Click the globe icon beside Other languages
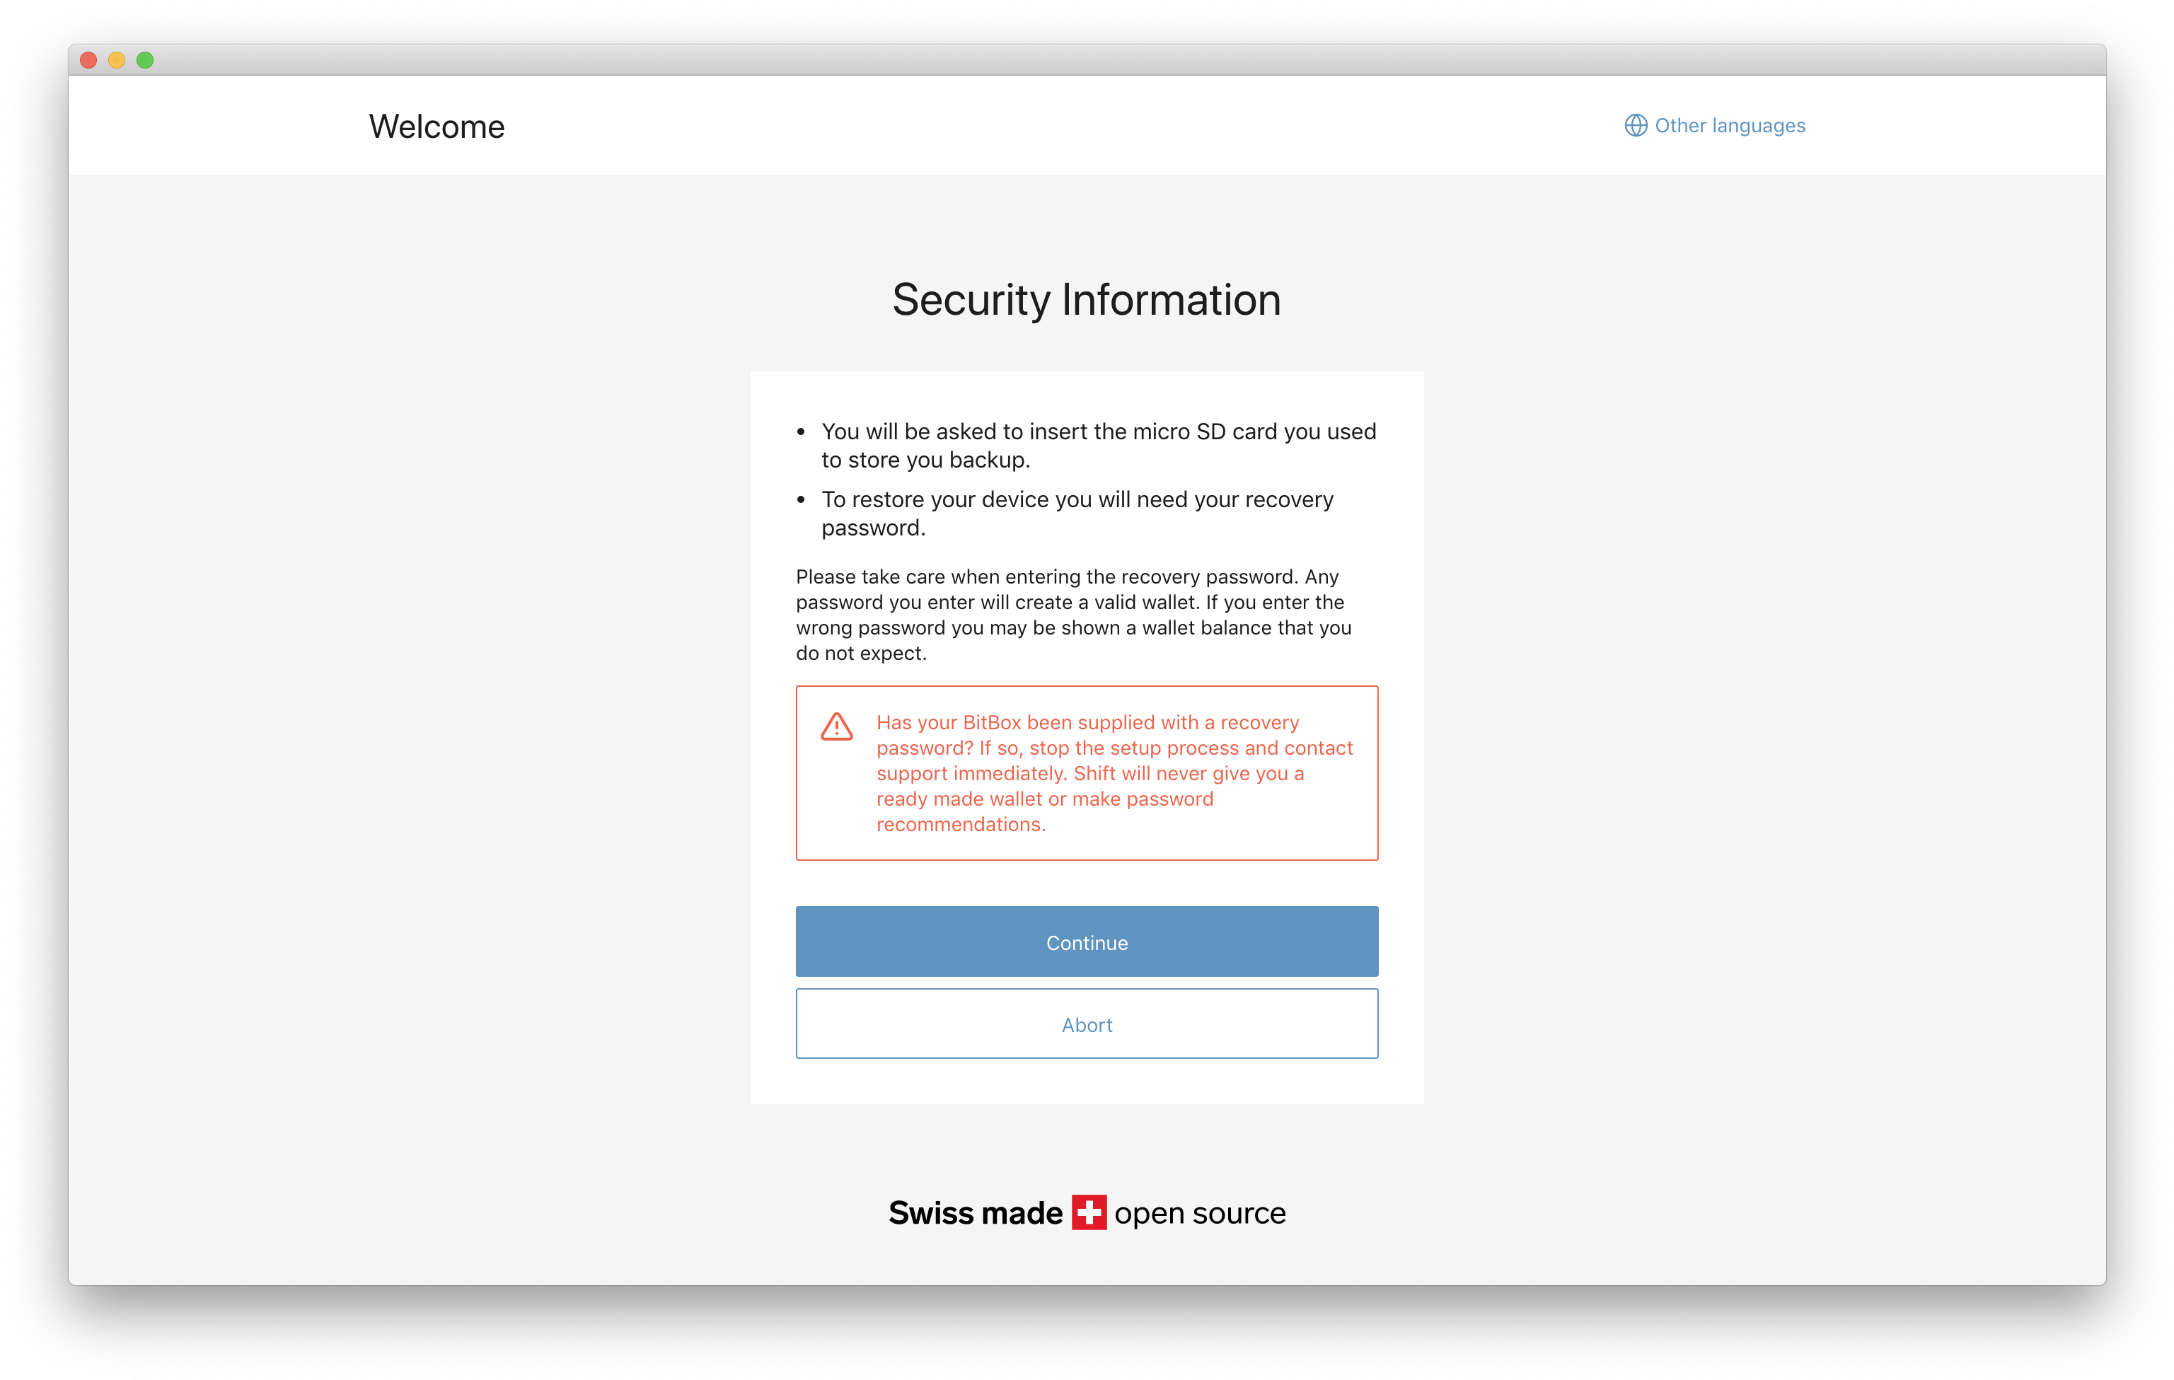 click(1635, 125)
